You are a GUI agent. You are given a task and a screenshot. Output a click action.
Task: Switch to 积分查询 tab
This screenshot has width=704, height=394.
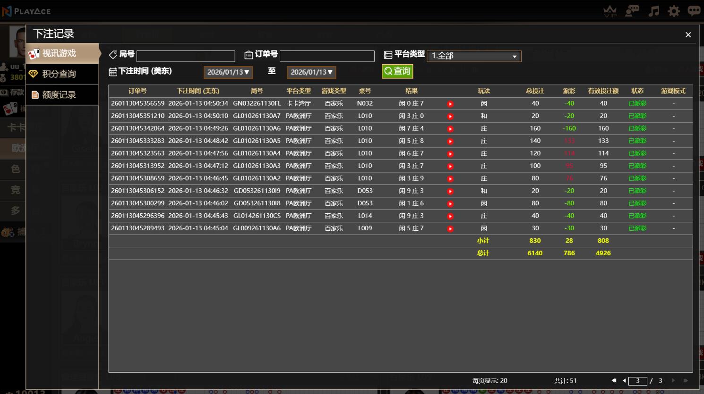point(62,74)
